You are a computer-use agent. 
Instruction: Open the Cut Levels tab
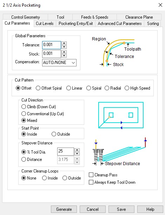(45, 24)
